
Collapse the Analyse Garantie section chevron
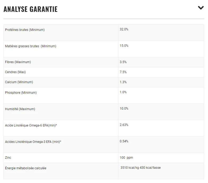(201, 8)
